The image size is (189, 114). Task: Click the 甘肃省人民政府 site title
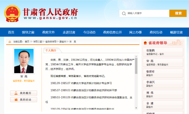(50, 12)
